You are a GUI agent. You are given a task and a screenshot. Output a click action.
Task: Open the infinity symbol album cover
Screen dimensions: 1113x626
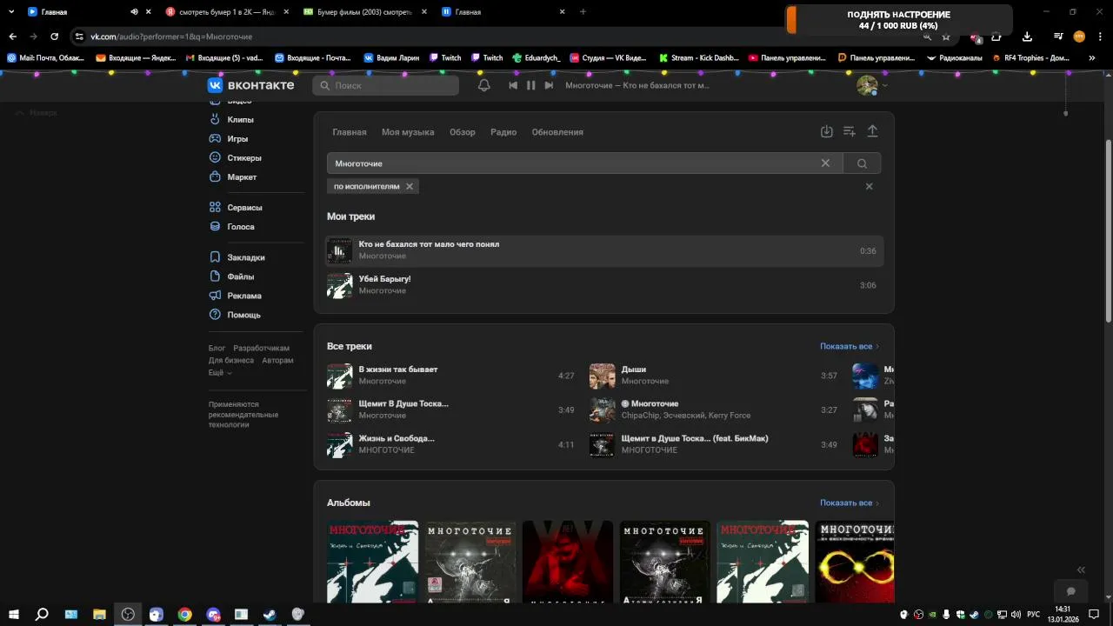pos(854,562)
